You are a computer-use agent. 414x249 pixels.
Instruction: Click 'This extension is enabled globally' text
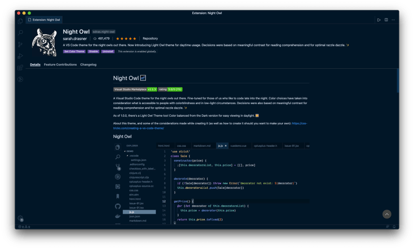[x=137, y=51]
